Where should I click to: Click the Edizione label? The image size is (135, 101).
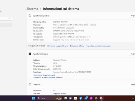[36, 60]
